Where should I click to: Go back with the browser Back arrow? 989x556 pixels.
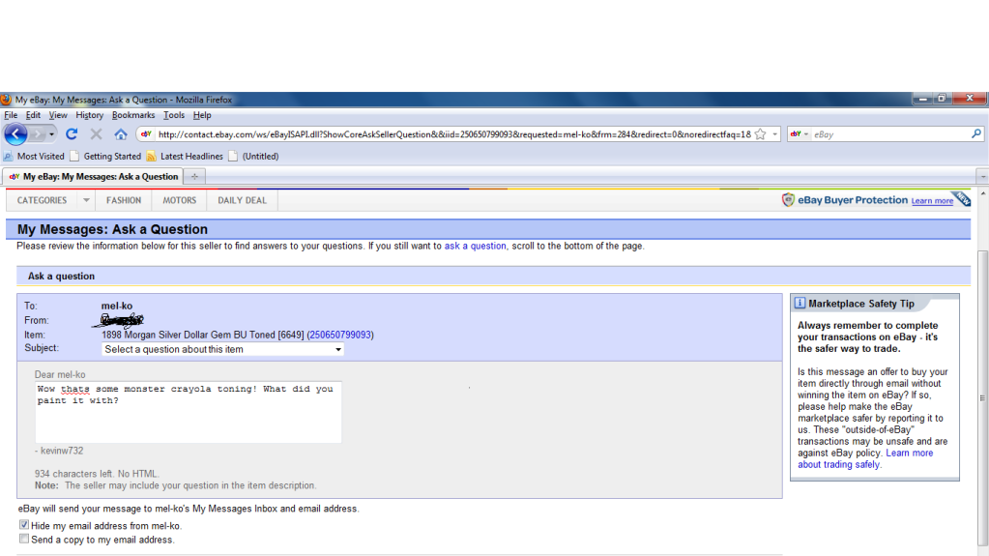click(x=15, y=133)
